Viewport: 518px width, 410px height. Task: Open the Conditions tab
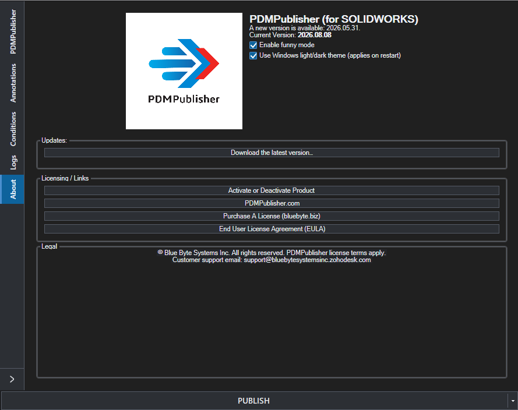click(x=12, y=129)
